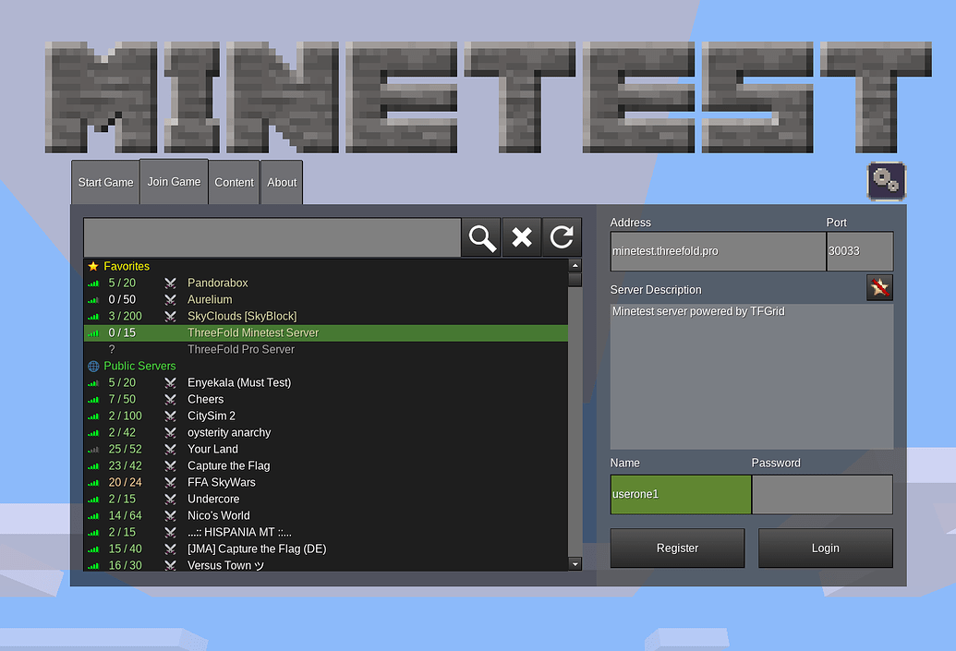Click the yellow star icon beside Favorites

[x=93, y=267]
